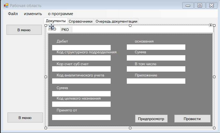Viewport: 220px width, 133px height.
Task: Minimize the Рабочая область window
Action: coord(188,5)
